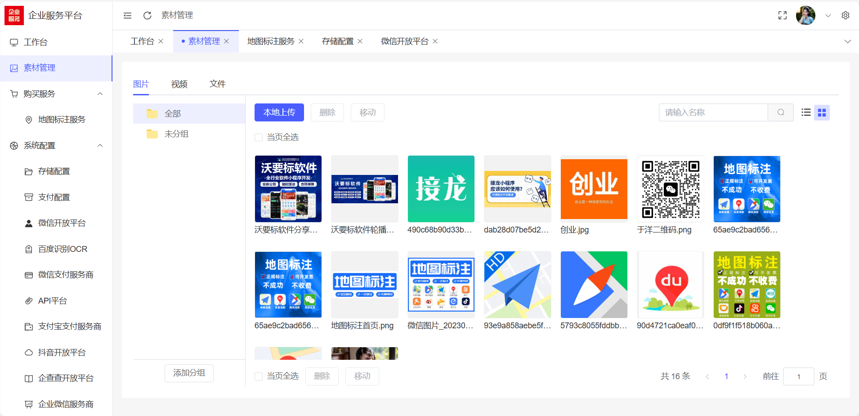
Task: Click the refresh page icon
Action: click(147, 15)
